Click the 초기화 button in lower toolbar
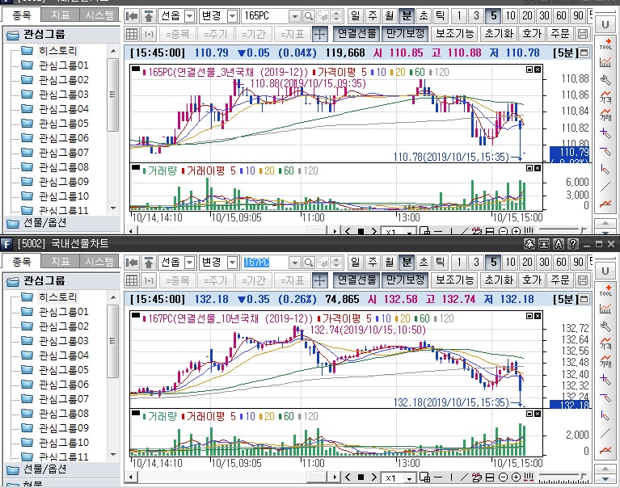 [x=496, y=280]
